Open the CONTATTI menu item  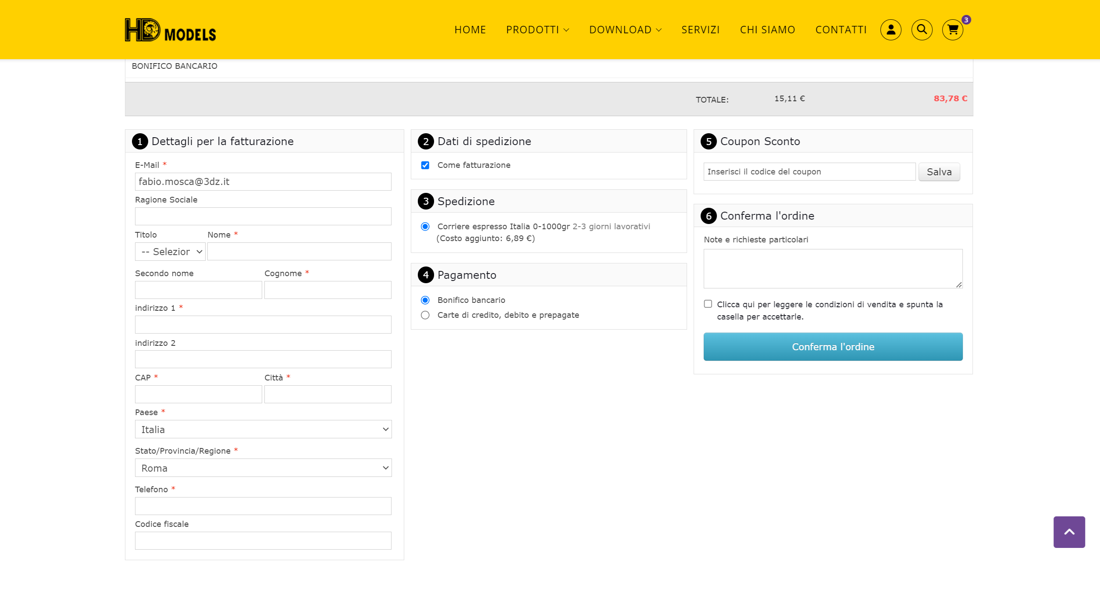click(841, 30)
